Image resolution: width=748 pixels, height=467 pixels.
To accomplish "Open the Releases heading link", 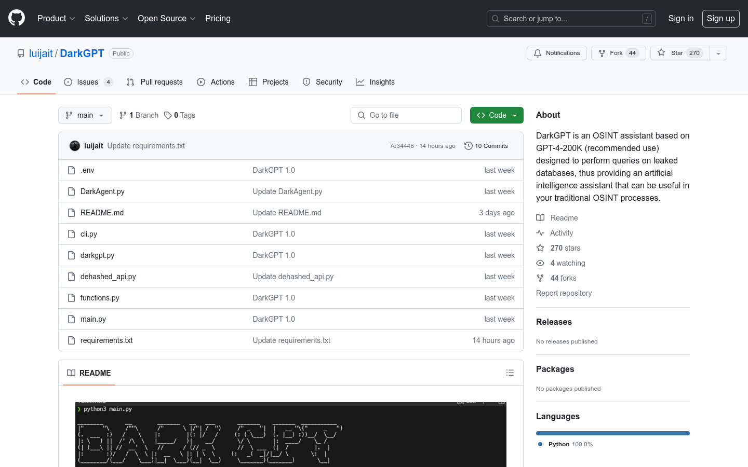I will click(x=554, y=322).
